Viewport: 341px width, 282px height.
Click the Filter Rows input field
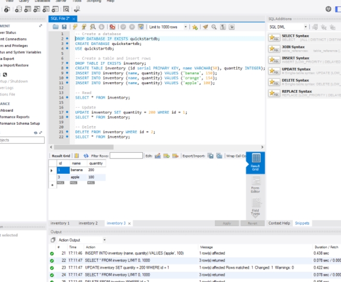[x=126, y=156]
